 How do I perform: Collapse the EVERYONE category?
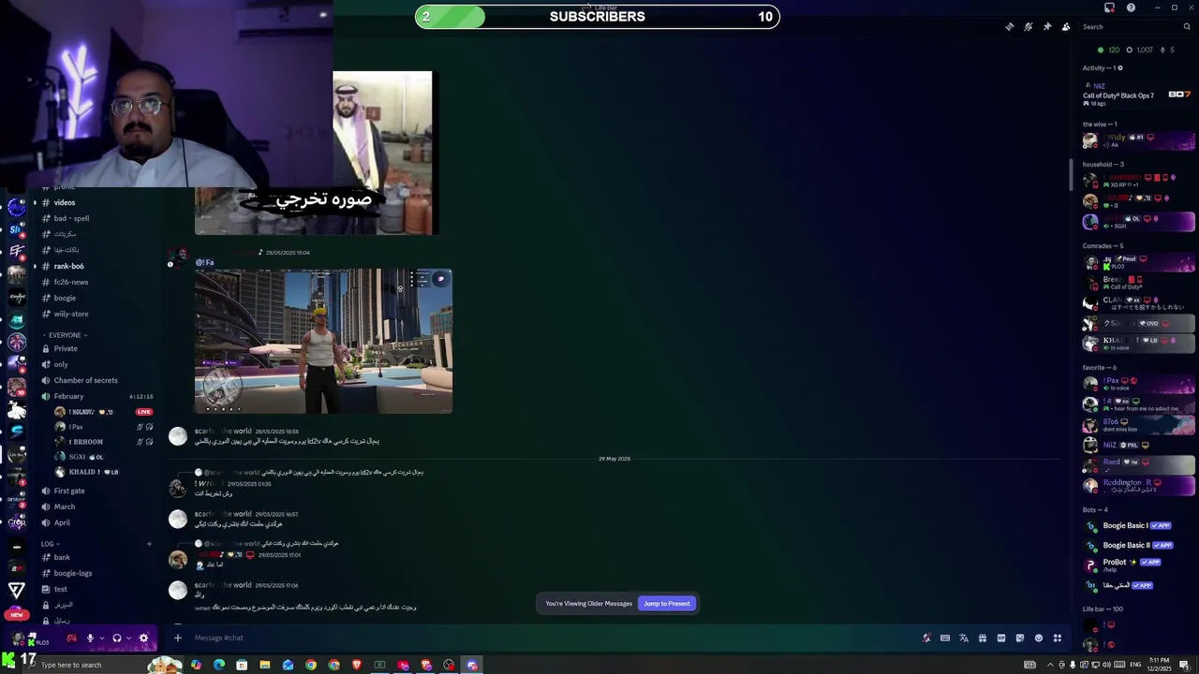[x=65, y=335]
